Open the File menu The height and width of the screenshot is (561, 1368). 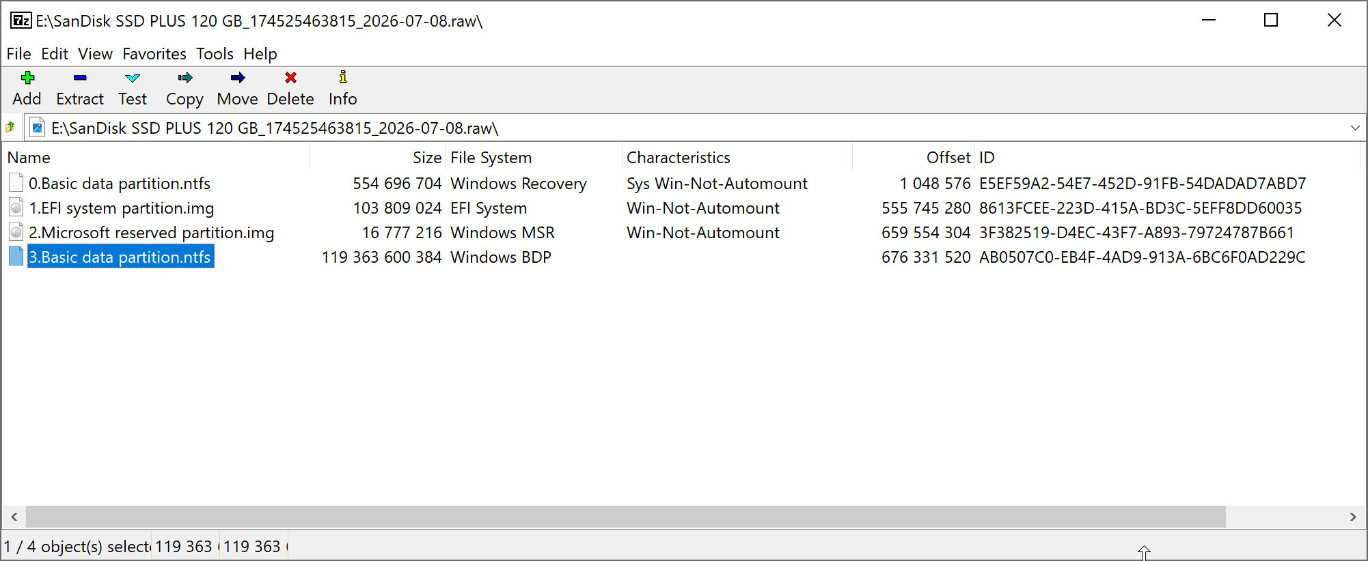19,54
